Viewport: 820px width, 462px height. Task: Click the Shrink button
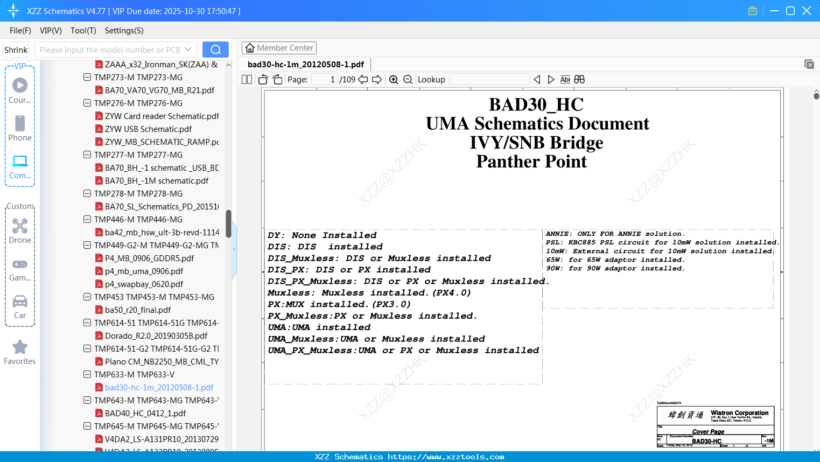click(16, 50)
